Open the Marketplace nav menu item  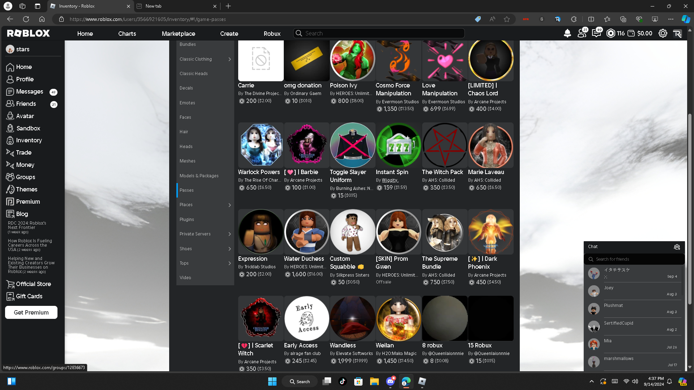tap(178, 34)
